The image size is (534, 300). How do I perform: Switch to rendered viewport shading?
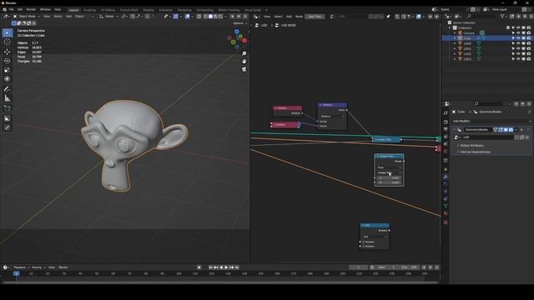click(x=220, y=17)
